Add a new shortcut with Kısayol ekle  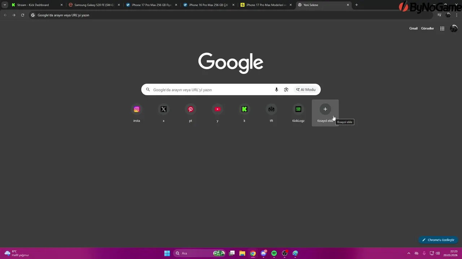tap(325, 113)
